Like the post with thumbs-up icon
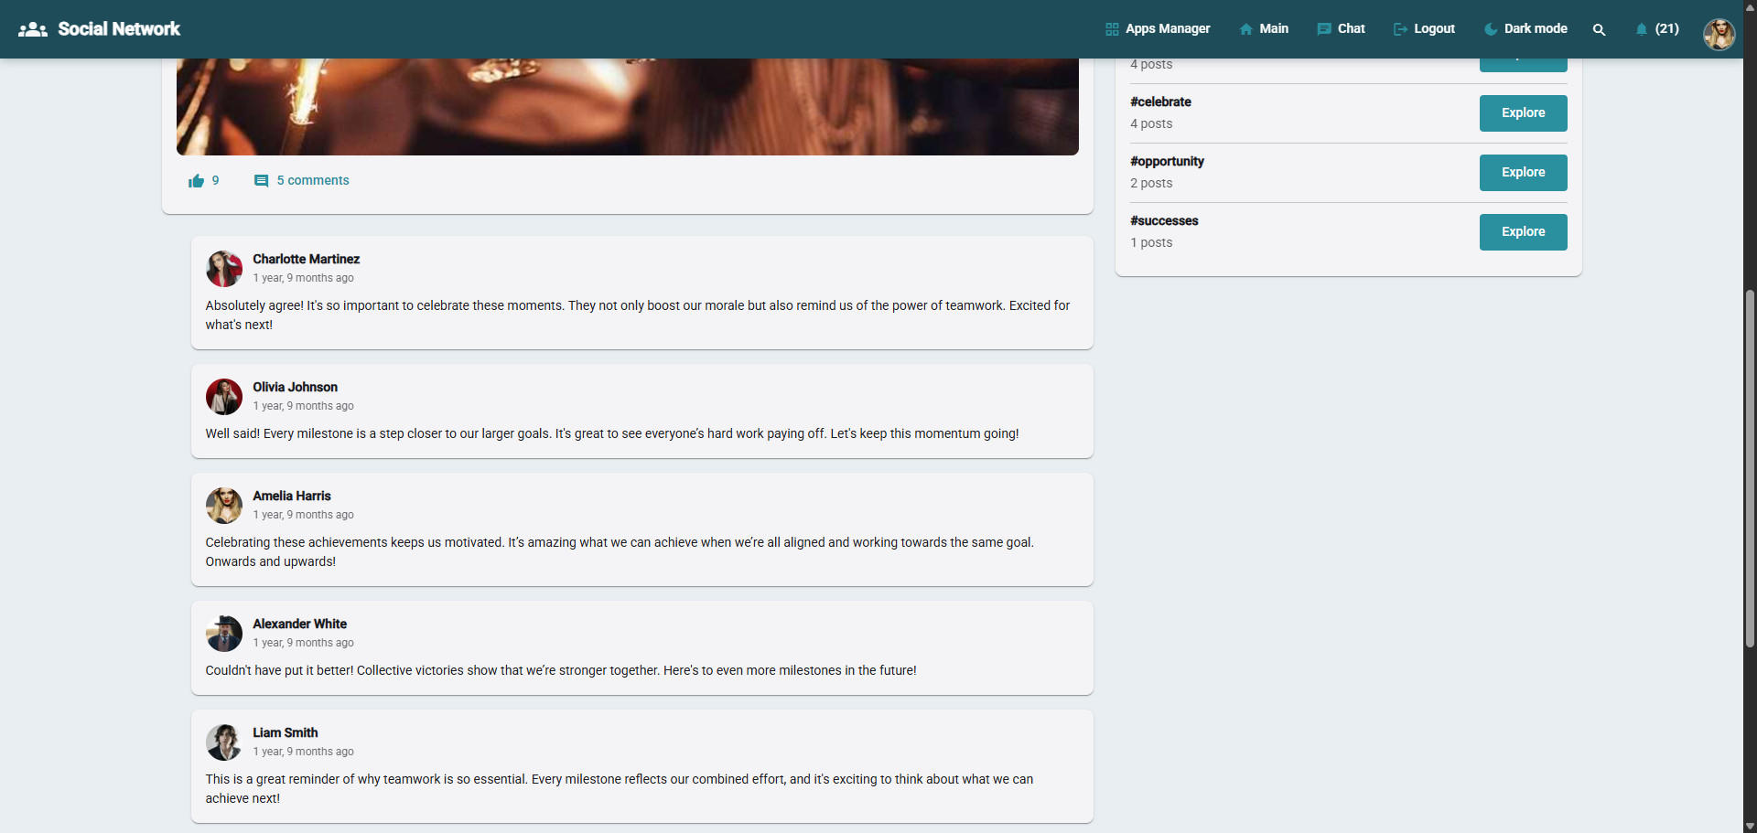 (196, 181)
